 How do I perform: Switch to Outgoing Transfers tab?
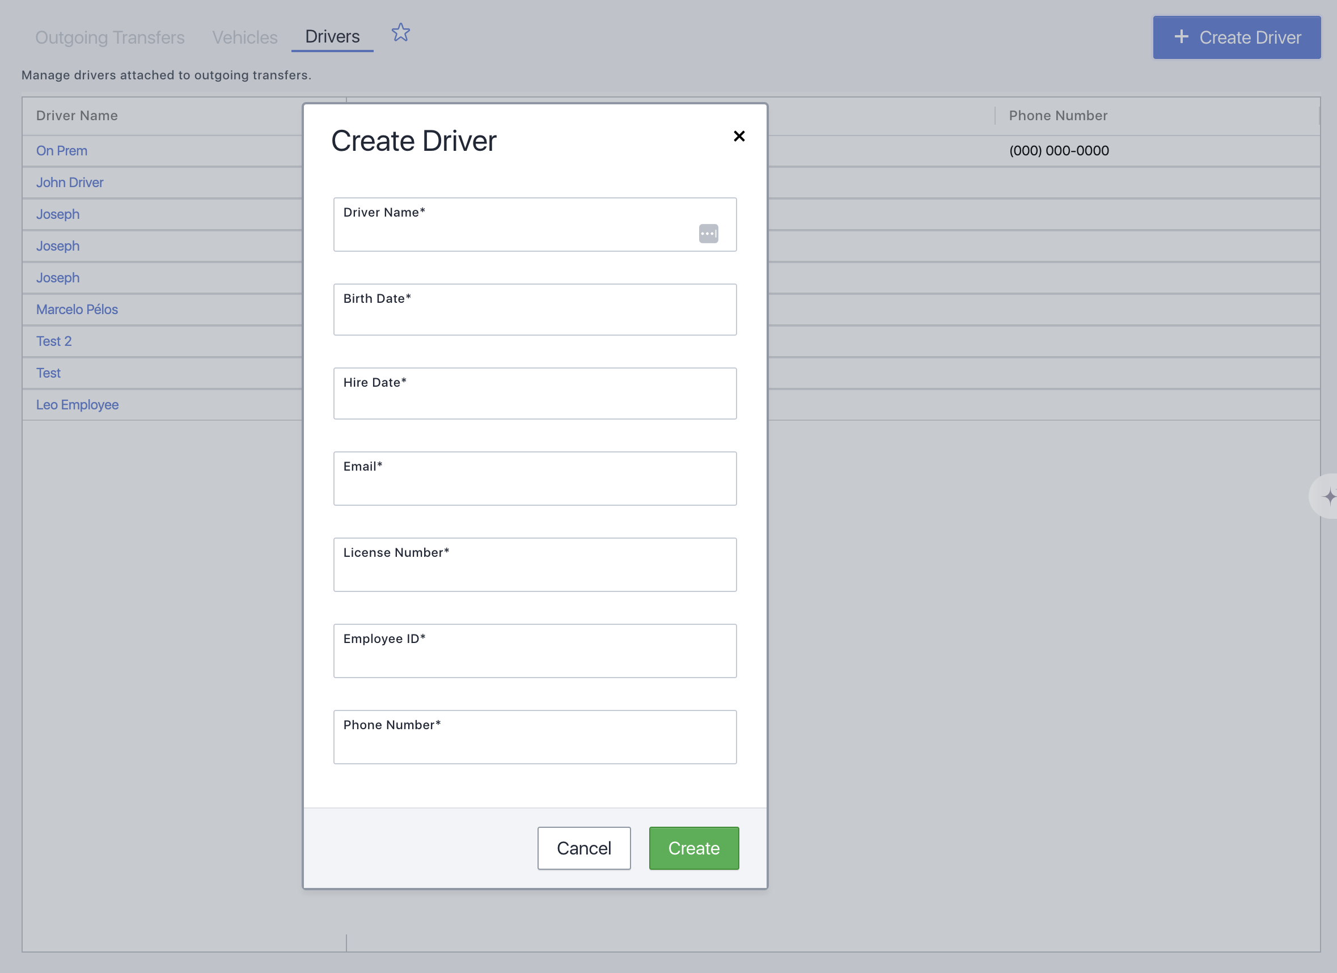pyautogui.click(x=110, y=38)
